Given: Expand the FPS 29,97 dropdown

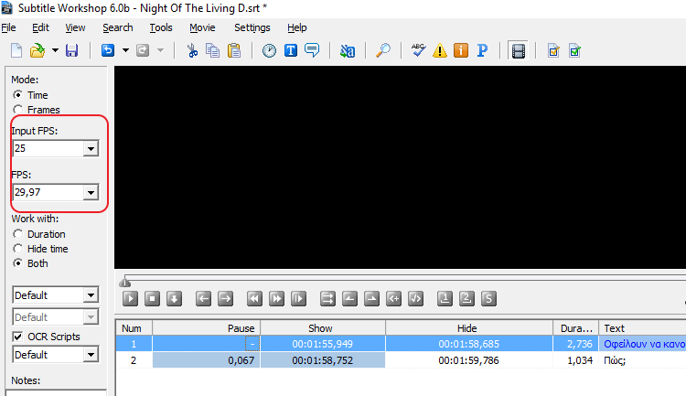Looking at the screenshot, I should pyautogui.click(x=91, y=192).
